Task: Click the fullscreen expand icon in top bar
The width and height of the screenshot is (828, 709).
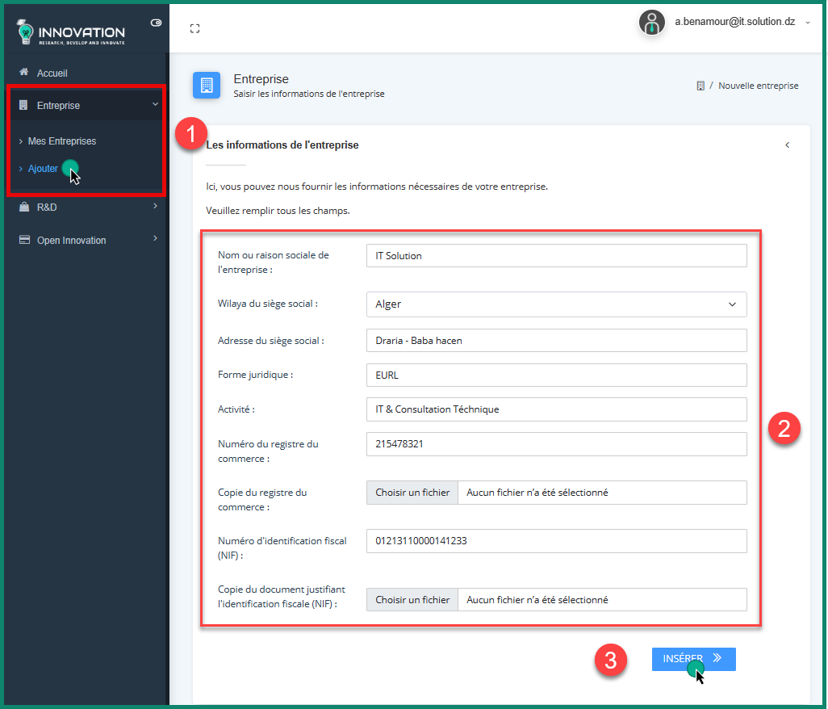Action: [x=194, y=28]
